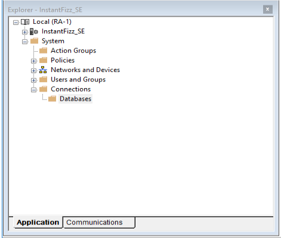The image size is (281, 238).
Task: Select the Policies label
Action: pos(63,60)
